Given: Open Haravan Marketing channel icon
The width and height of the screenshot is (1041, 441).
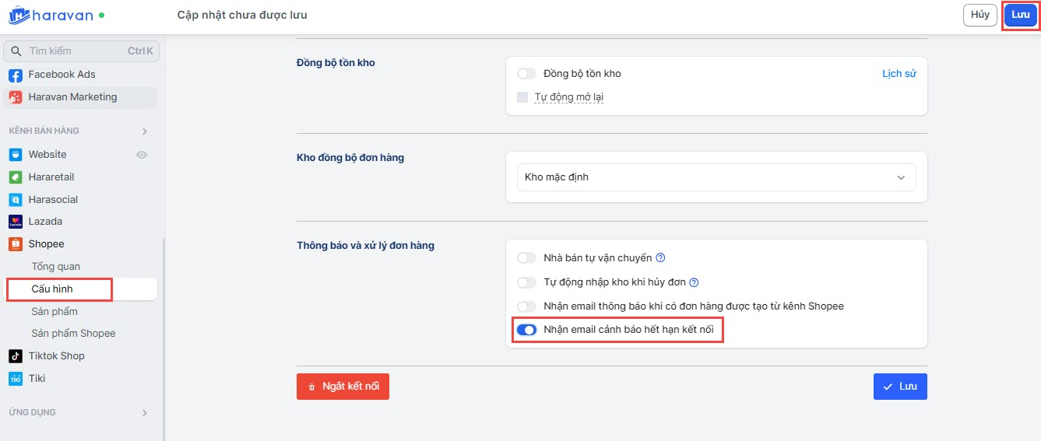Looking at the screenshot, I should click(x=16, y=97).
